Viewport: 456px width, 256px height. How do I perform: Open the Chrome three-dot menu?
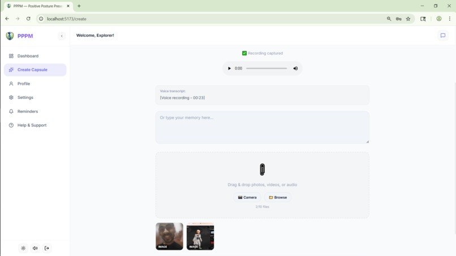[450, 19]
